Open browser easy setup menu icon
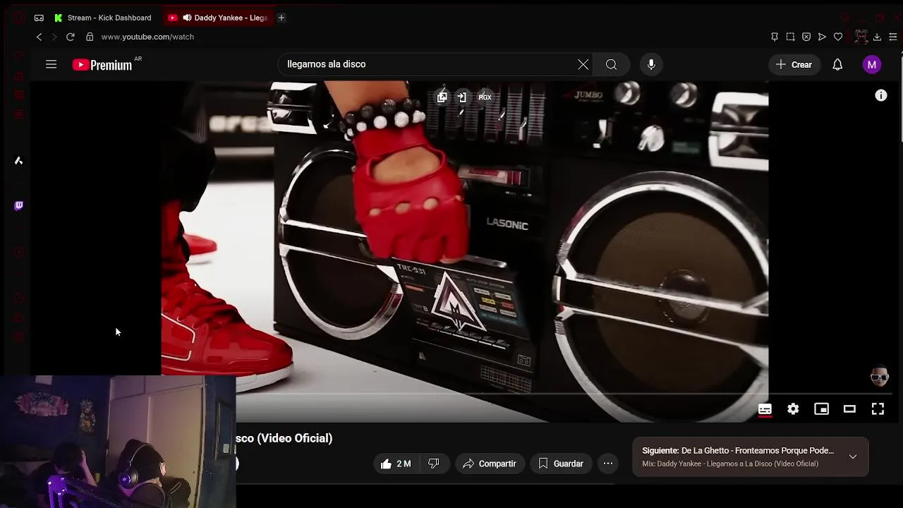903x508 pixels. (x=892, y=37)
